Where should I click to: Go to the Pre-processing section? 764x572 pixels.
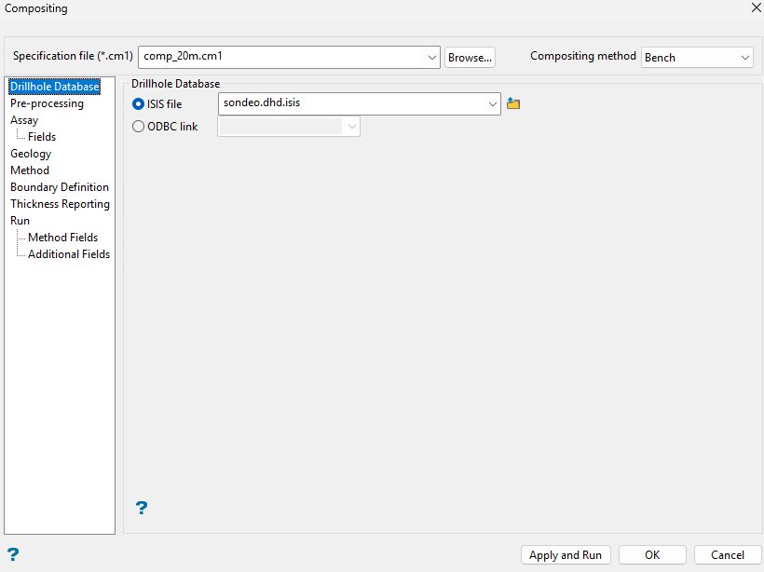click(47, 103)
